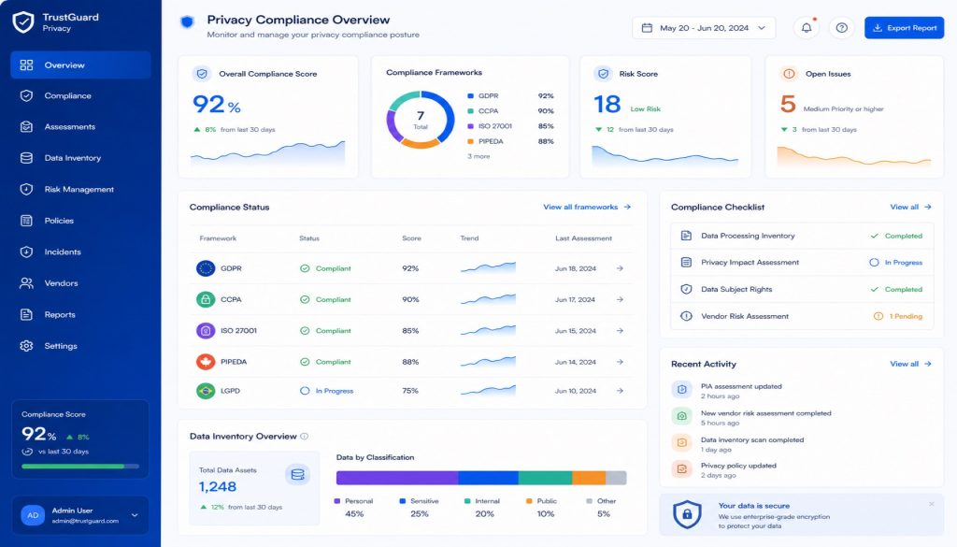Screen dimensions: 957x547
Task: Open LGPD row arrow
Action: (620, 391)
